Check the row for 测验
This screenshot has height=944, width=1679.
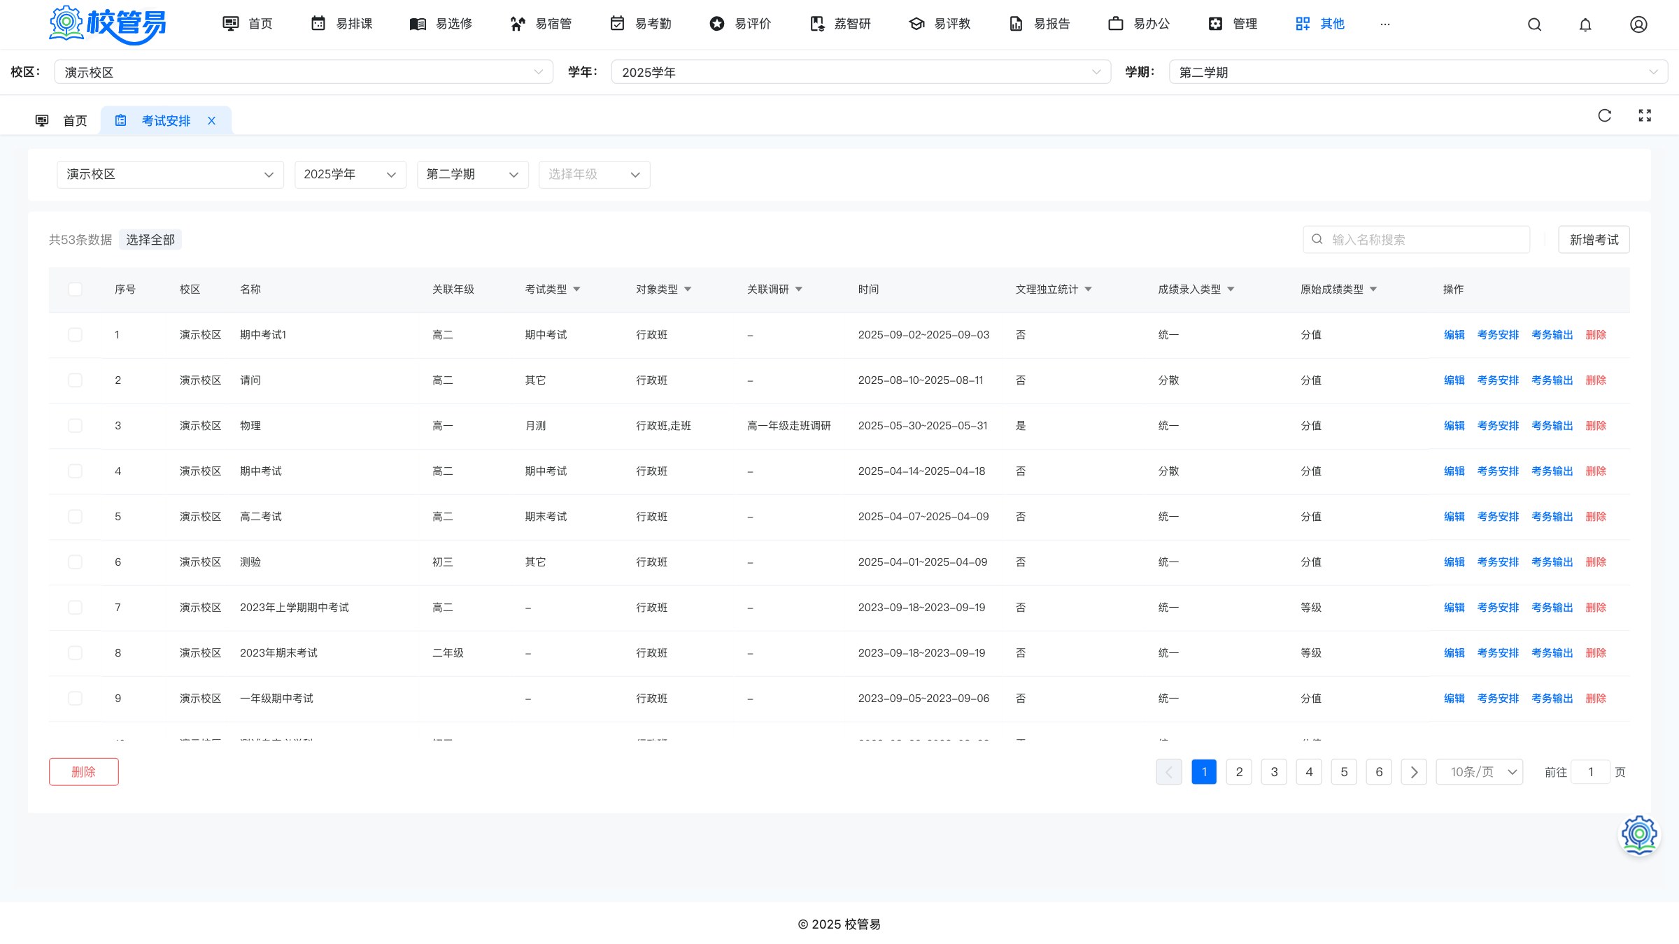[75, 562]
